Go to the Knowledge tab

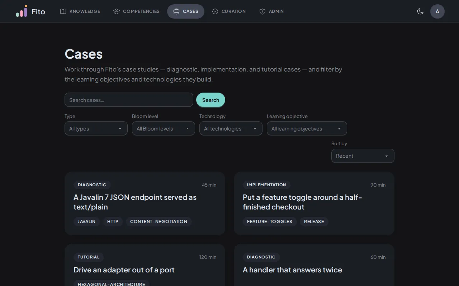coord(80,11)
